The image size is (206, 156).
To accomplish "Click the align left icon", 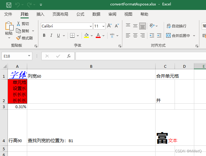I will click(x=128, y=35).
